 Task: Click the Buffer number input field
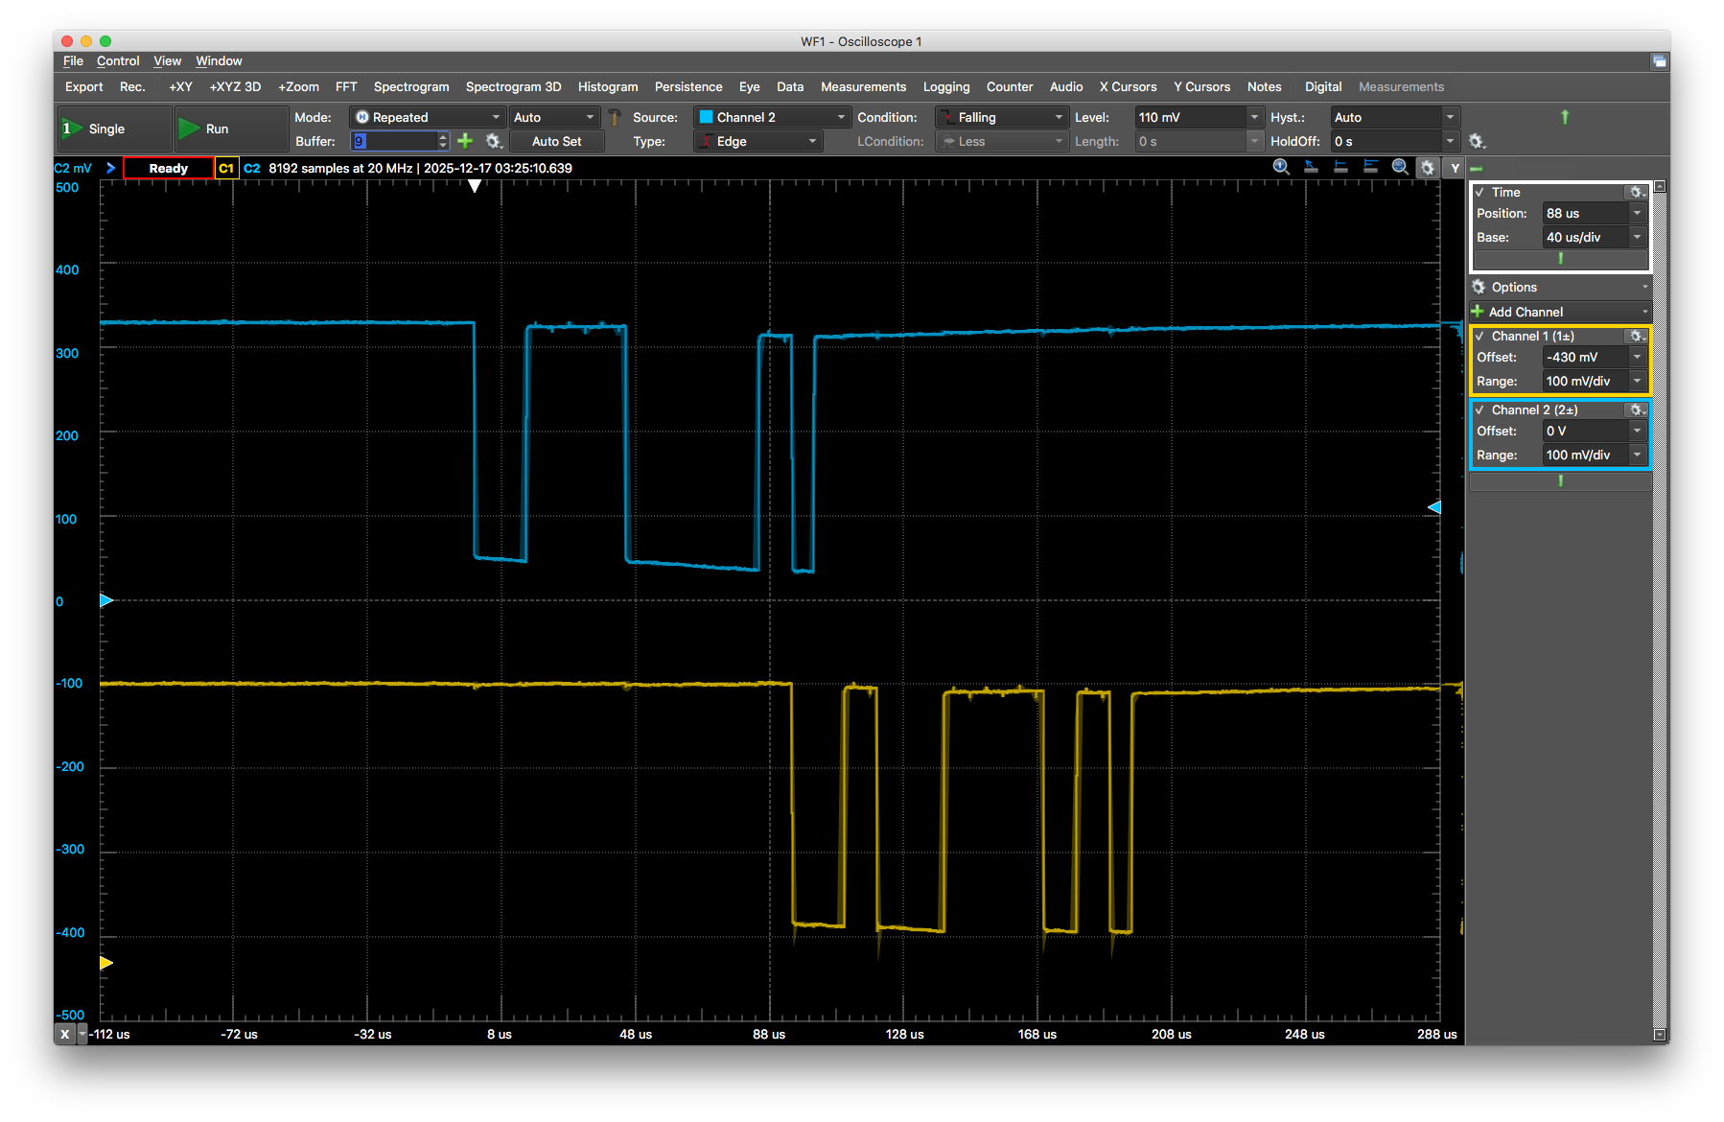click(x=393, y=141)
